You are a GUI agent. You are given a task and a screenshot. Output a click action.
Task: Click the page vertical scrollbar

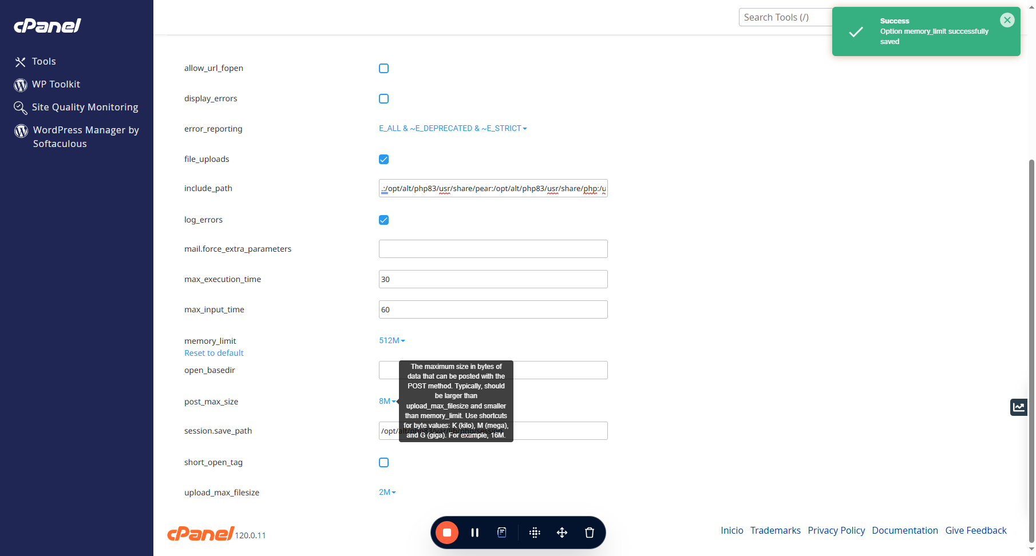coord(1031,350)
